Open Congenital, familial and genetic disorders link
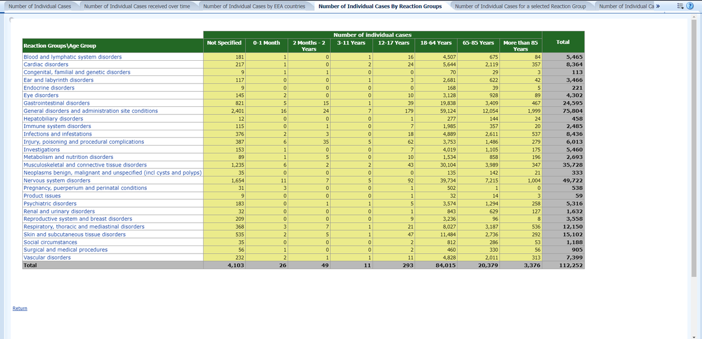The height and width of the screenshot is (339, 702). click(x=77, y=72)
